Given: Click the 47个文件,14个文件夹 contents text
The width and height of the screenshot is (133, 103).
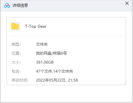Looking at the screenshot, I should point(55,71).
